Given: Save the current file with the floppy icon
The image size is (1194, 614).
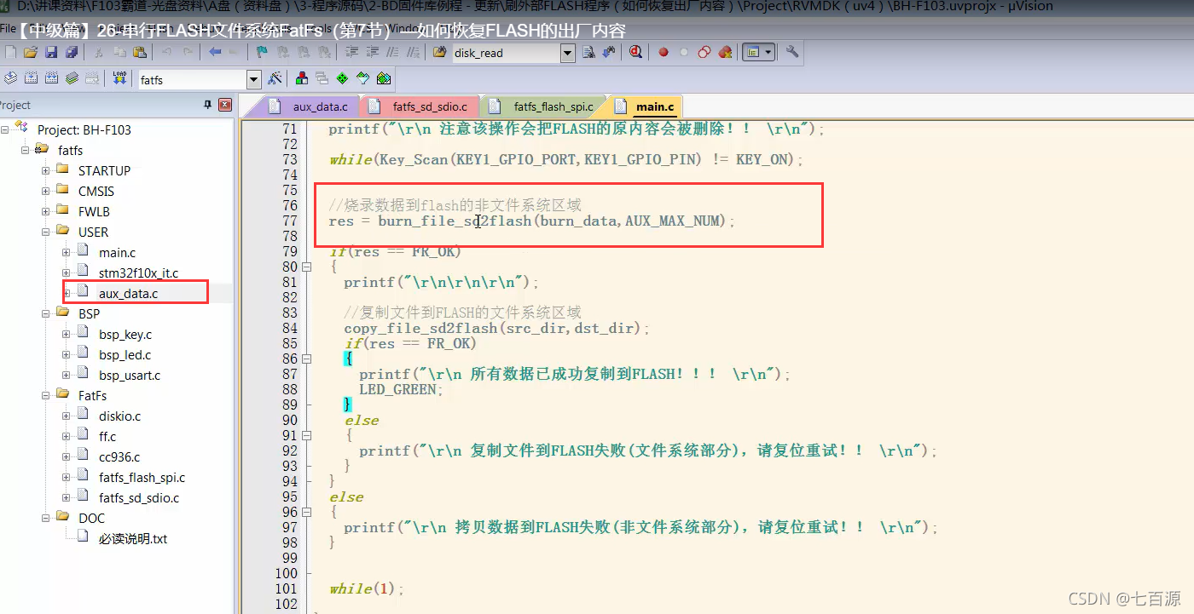Looking at the screenshot, I should (x=51, y=52).
